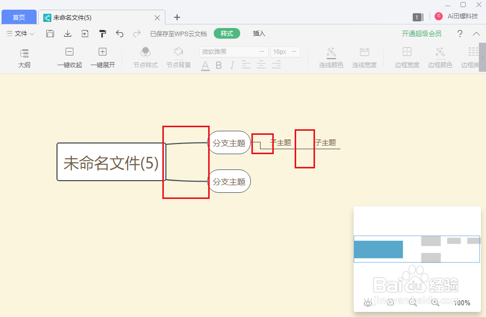This screenshot has height=317, width=486.
Task: Click the 一键展开 expand-all icon
Action: (102, 57)
